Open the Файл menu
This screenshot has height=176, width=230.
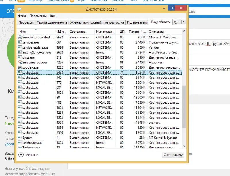click(x=22, y=16)
